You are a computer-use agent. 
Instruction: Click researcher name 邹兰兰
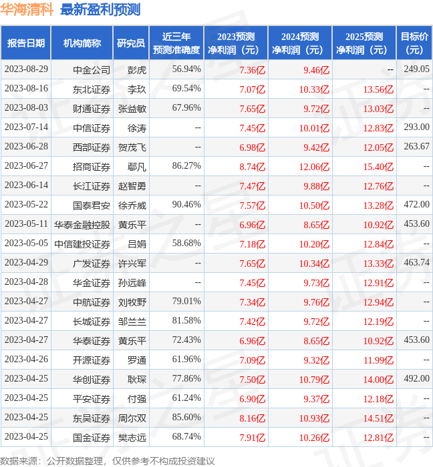(x=132, y=322)
